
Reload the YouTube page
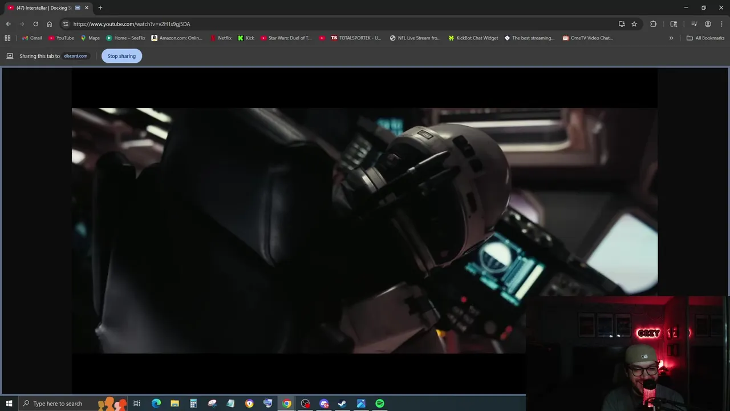pos(35,24)
